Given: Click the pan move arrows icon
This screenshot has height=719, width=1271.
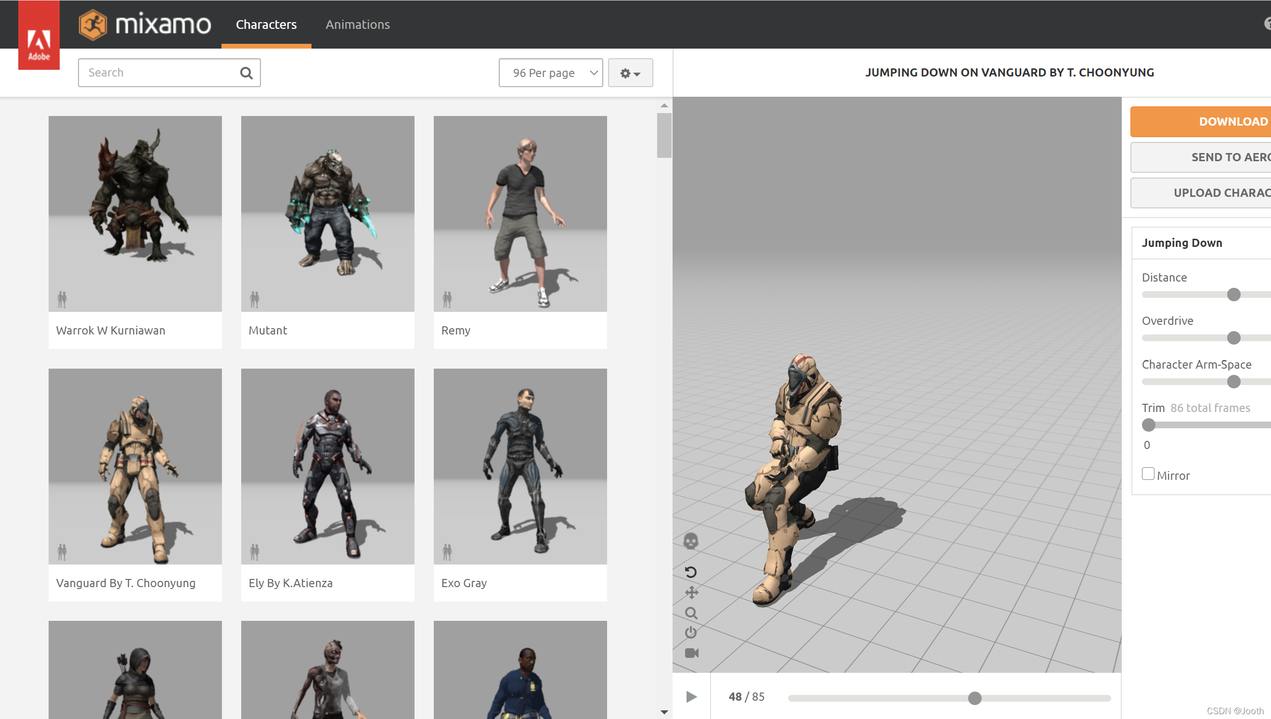Looking at the screenshot, I should pyautogui.click(x=691, y=592).
